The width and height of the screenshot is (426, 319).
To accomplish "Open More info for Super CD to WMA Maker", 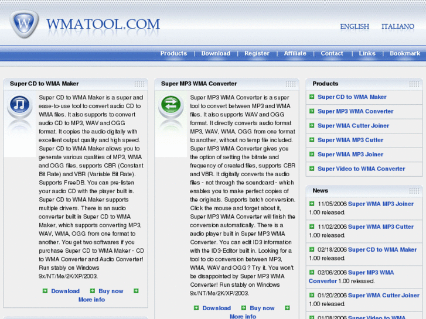I will point(91,300).
